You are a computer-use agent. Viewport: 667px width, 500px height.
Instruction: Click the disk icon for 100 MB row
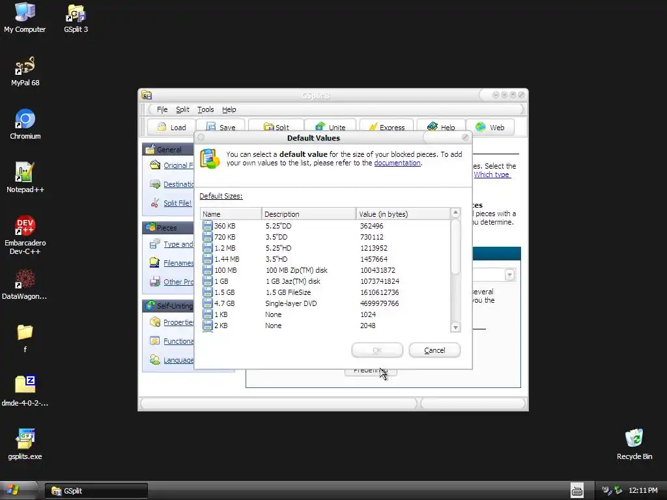(207, 270)
